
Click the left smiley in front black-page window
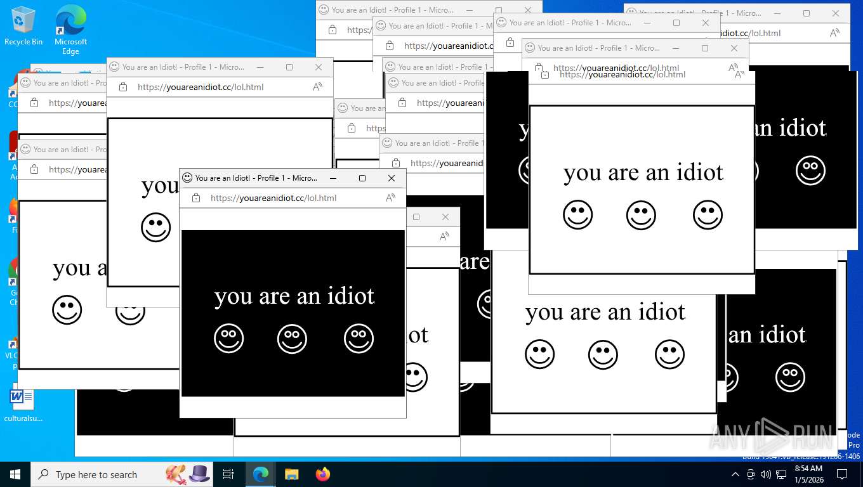(229, 339)
